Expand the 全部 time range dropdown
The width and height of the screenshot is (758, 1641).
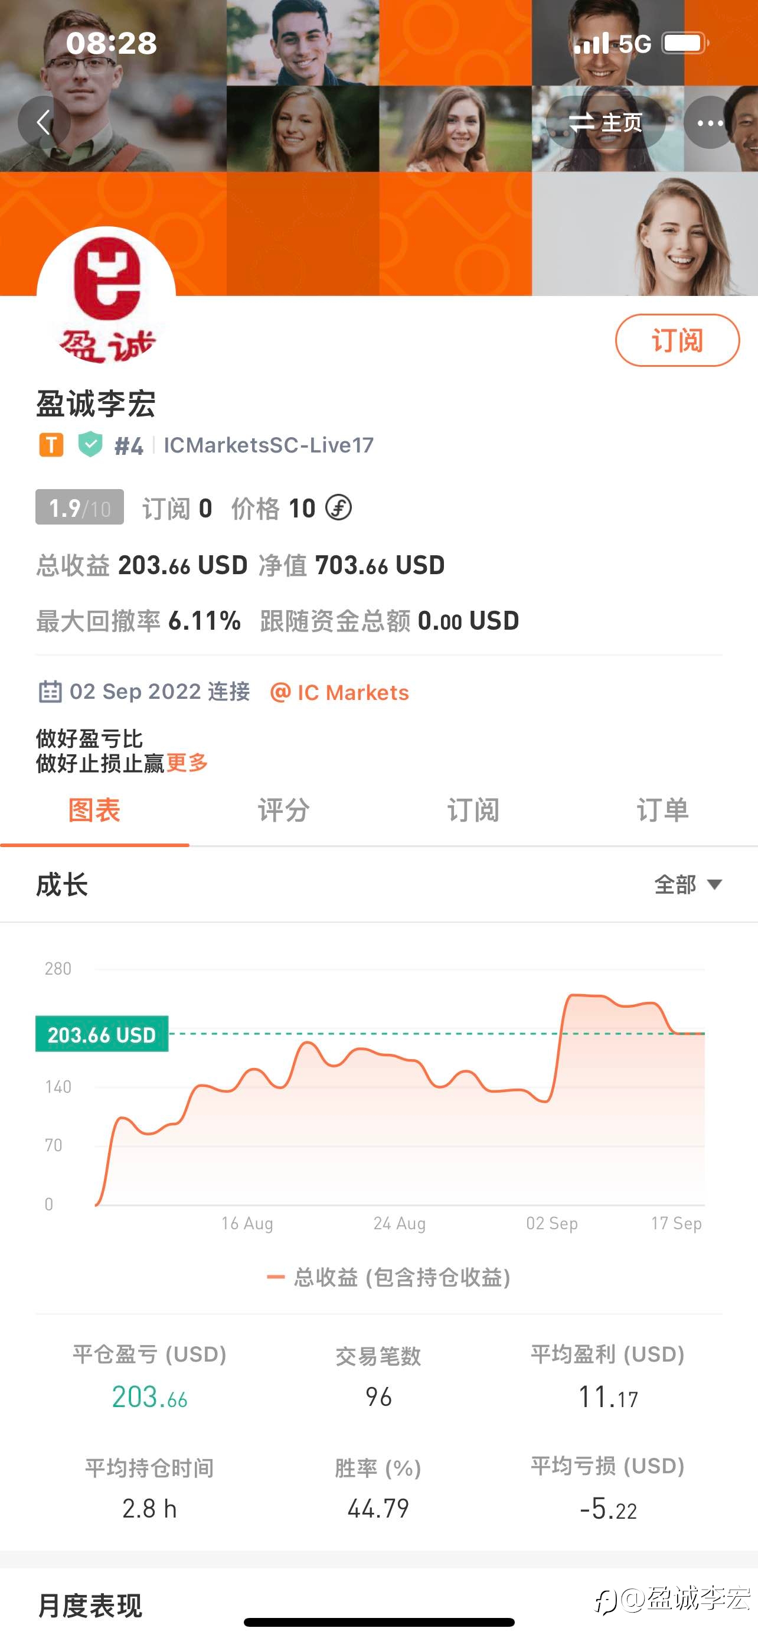[x=688, y=884]
